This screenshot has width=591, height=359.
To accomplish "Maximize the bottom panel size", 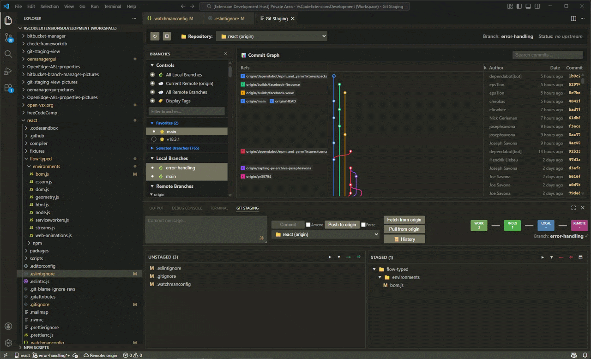I will (x=573, y=208).
